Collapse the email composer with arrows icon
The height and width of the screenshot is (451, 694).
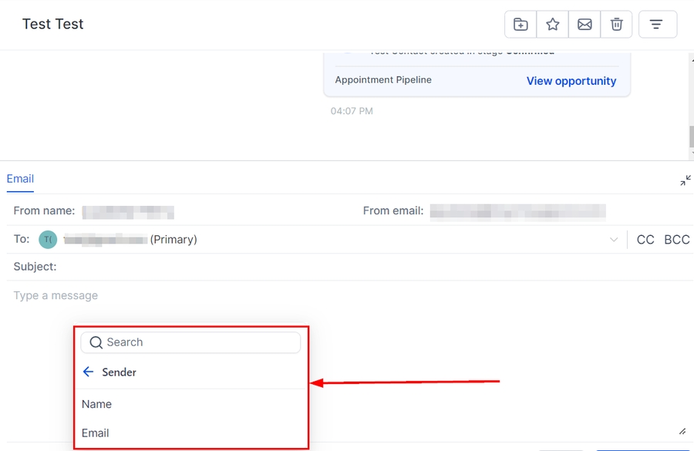[x=685, y=180]
